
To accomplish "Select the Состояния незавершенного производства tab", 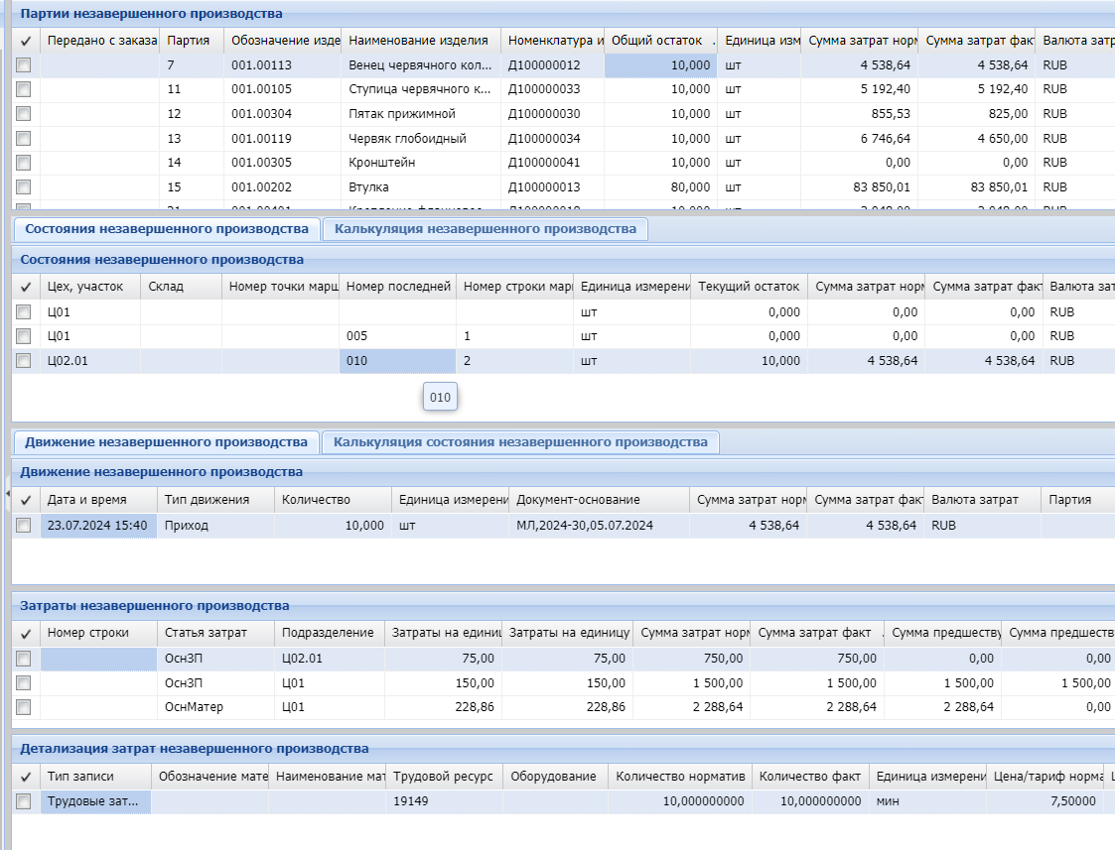I will click(x=166, y=229).
